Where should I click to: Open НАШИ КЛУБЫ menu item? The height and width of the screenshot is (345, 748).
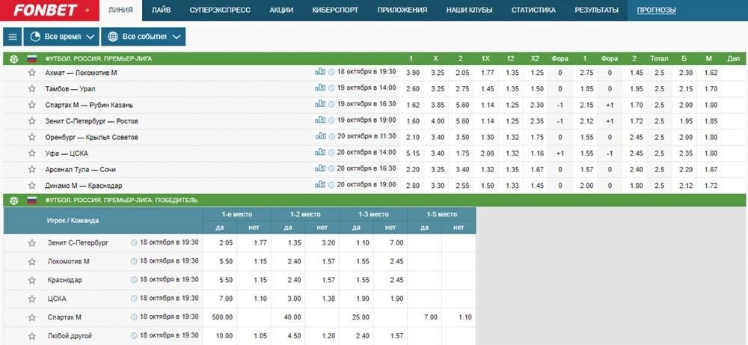point(470,10)
